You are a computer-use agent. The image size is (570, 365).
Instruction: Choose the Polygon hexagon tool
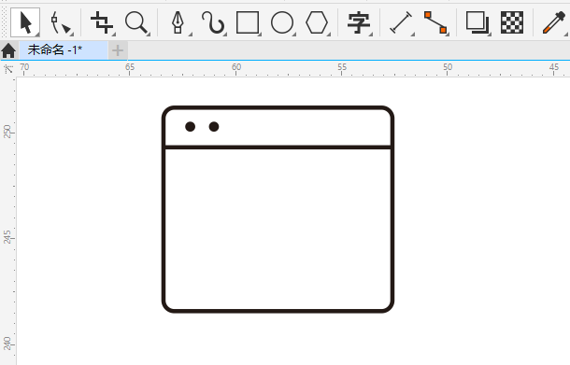(x=317, y=23)
